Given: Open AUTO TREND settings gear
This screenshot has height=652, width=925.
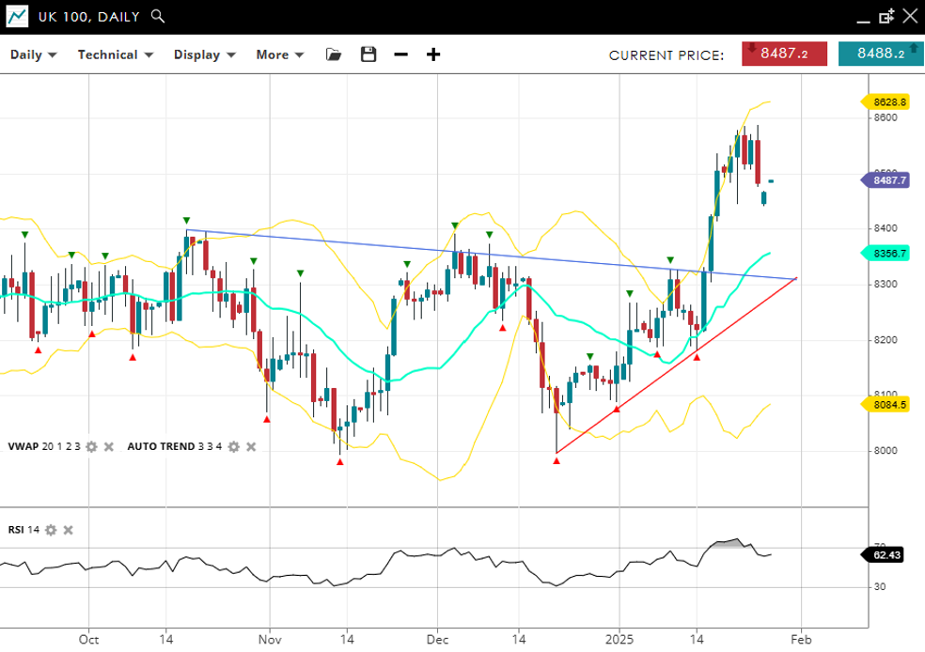Looking at the screenshot, I should [x=233, y=447].
